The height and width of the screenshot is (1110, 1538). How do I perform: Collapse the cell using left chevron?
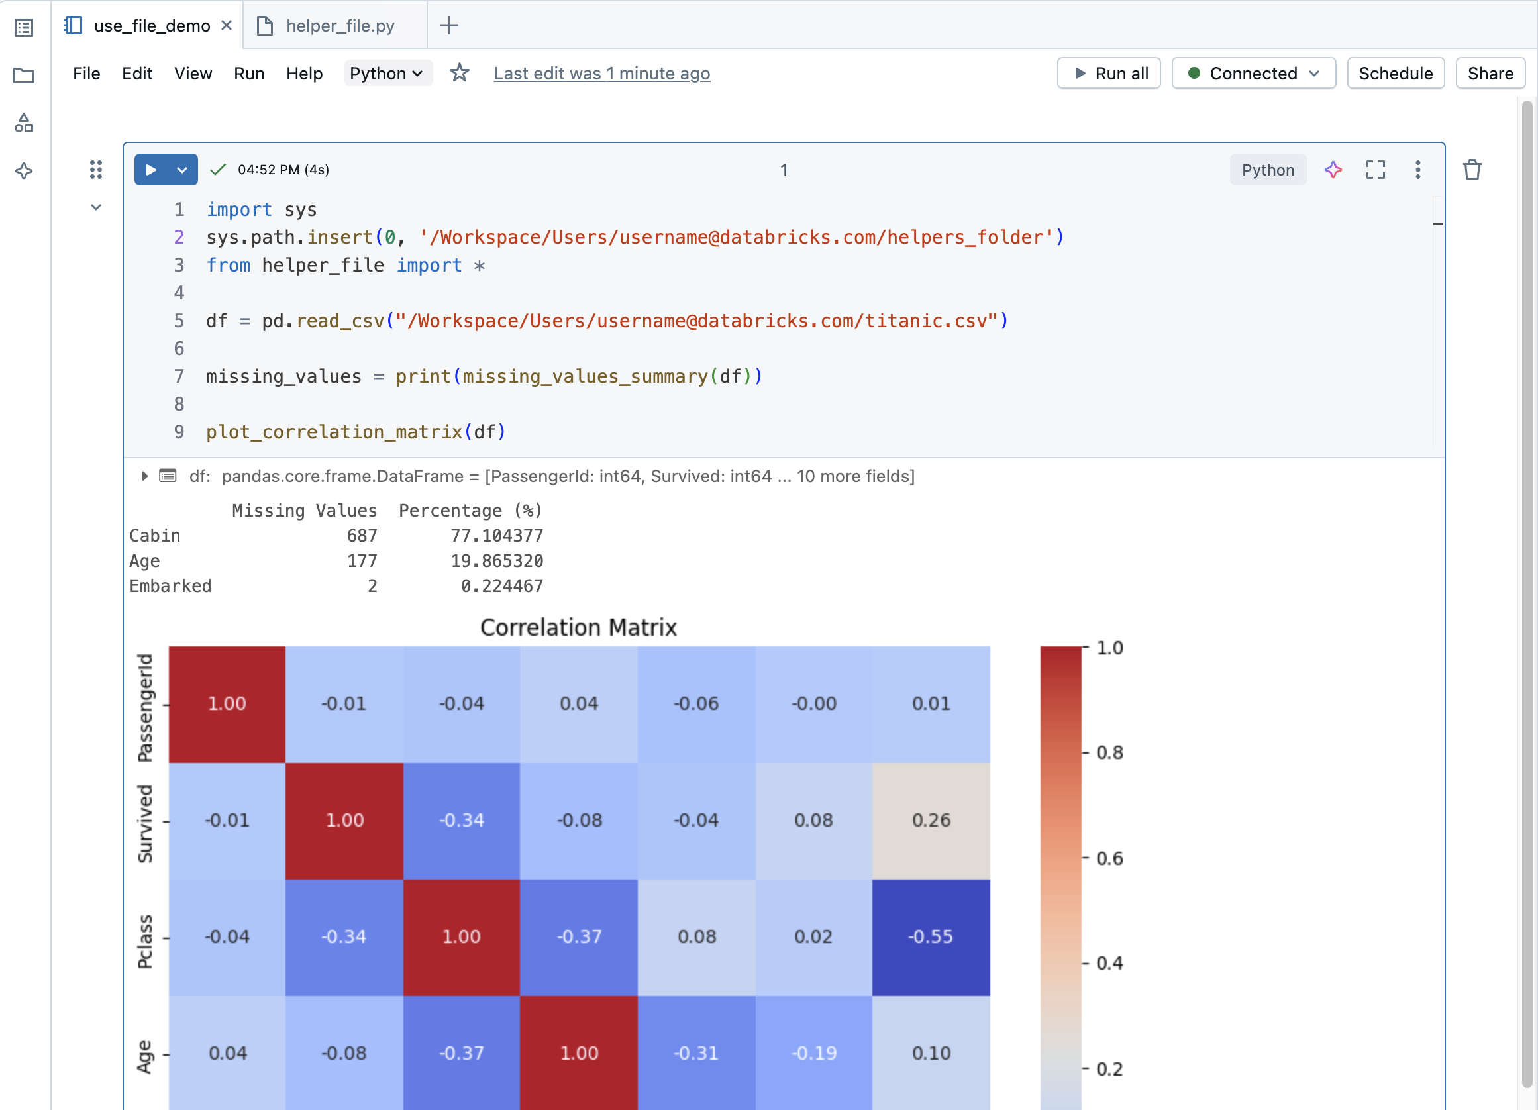95,207
